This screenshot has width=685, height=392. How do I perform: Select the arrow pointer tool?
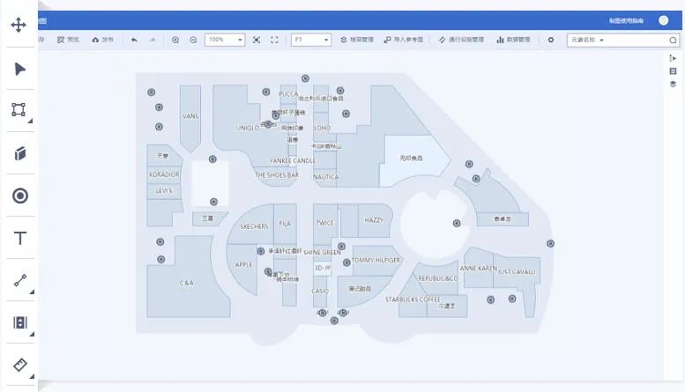coord(19,69)
